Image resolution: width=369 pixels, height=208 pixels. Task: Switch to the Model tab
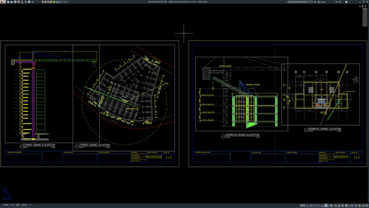(x=6, y=205)
